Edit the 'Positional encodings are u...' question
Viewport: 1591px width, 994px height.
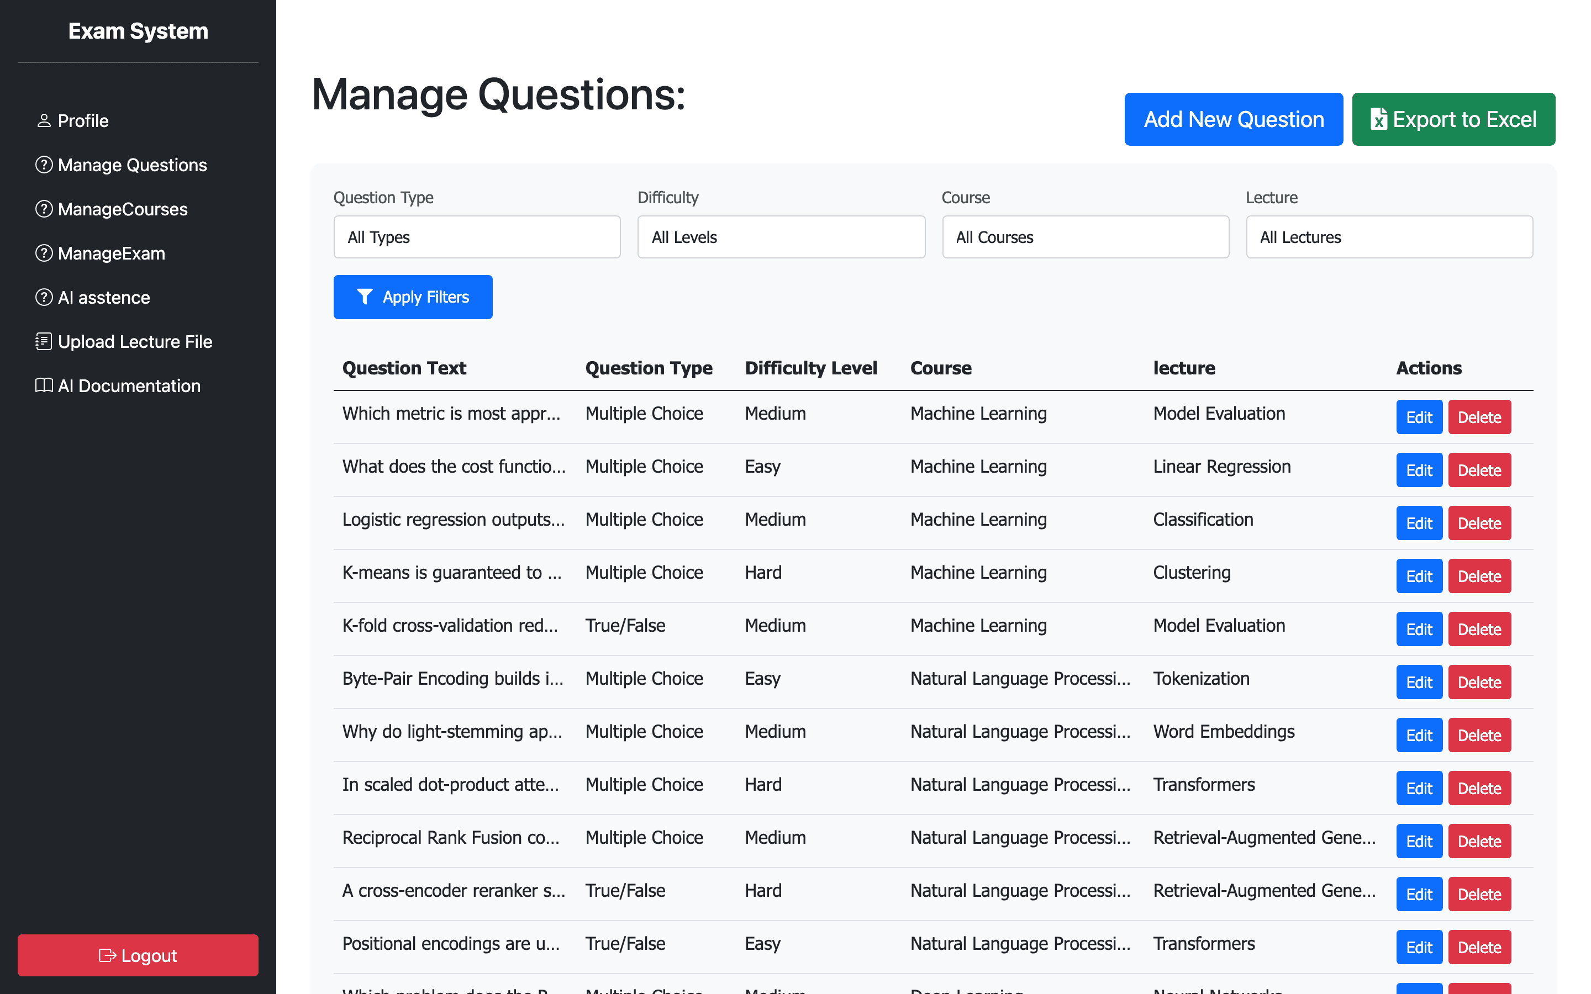click(x=1419, y=947)
